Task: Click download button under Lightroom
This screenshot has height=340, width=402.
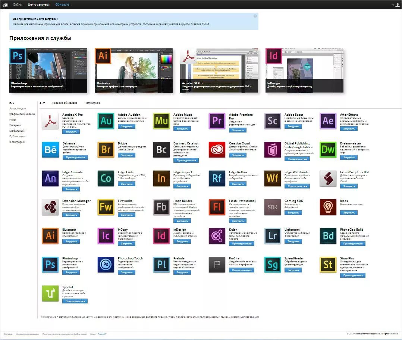Action: (293, 241)
